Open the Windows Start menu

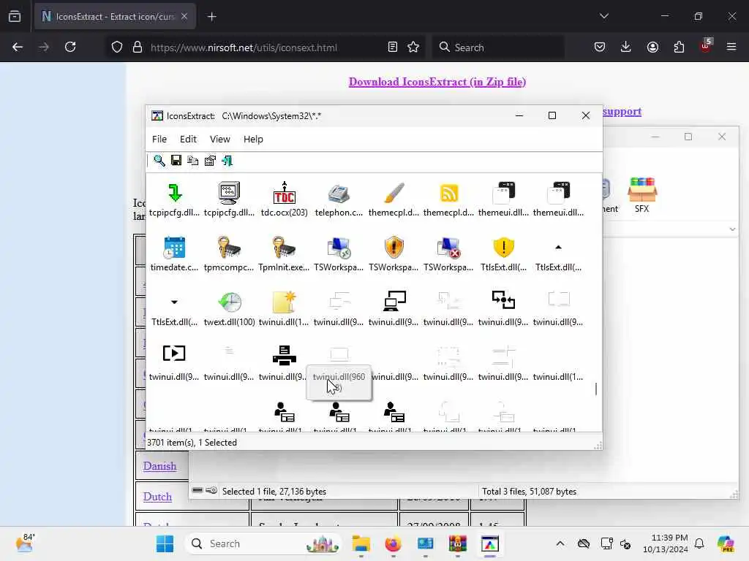tap(165, 543)
